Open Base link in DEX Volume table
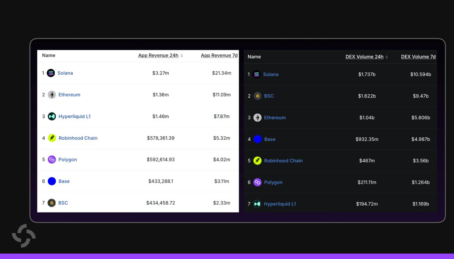The image size is (454, 259). 270,139
